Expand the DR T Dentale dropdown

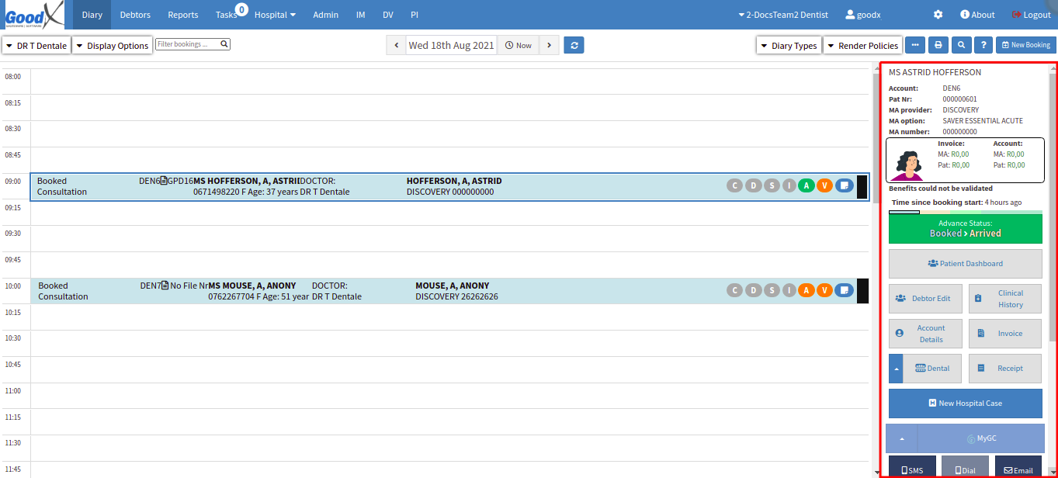[x=36, y=46]
